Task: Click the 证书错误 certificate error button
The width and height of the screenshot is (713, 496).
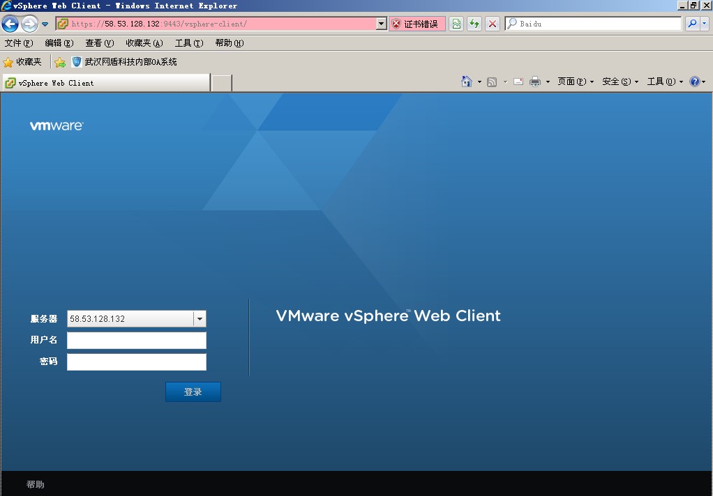Action: pyautogui.click(x=417, y=24)
